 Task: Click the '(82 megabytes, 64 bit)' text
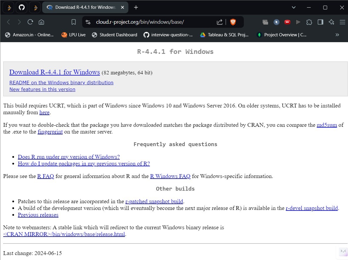pyautogui.click(x=127, y=73)
